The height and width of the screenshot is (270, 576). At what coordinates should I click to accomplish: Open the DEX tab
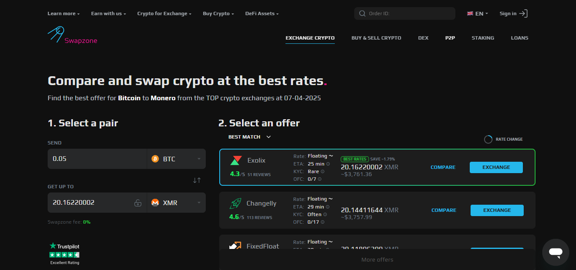pyautogui.click(x=423, y=38)
